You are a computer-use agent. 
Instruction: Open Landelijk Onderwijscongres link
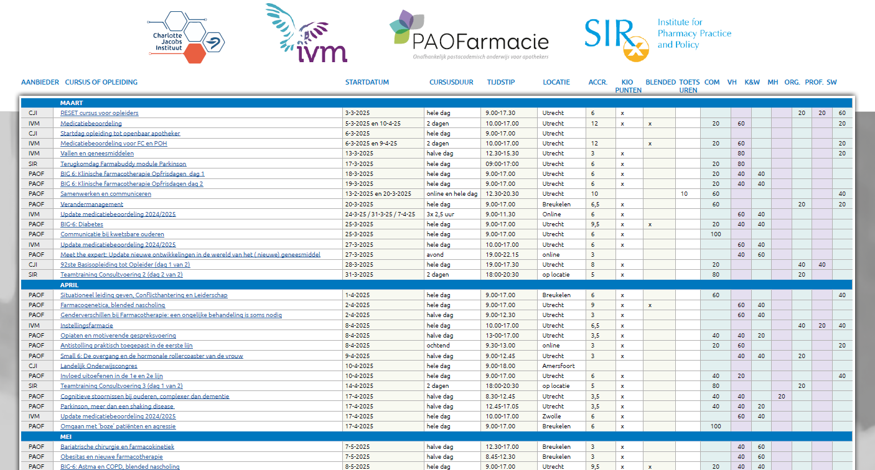coord(98,366)
